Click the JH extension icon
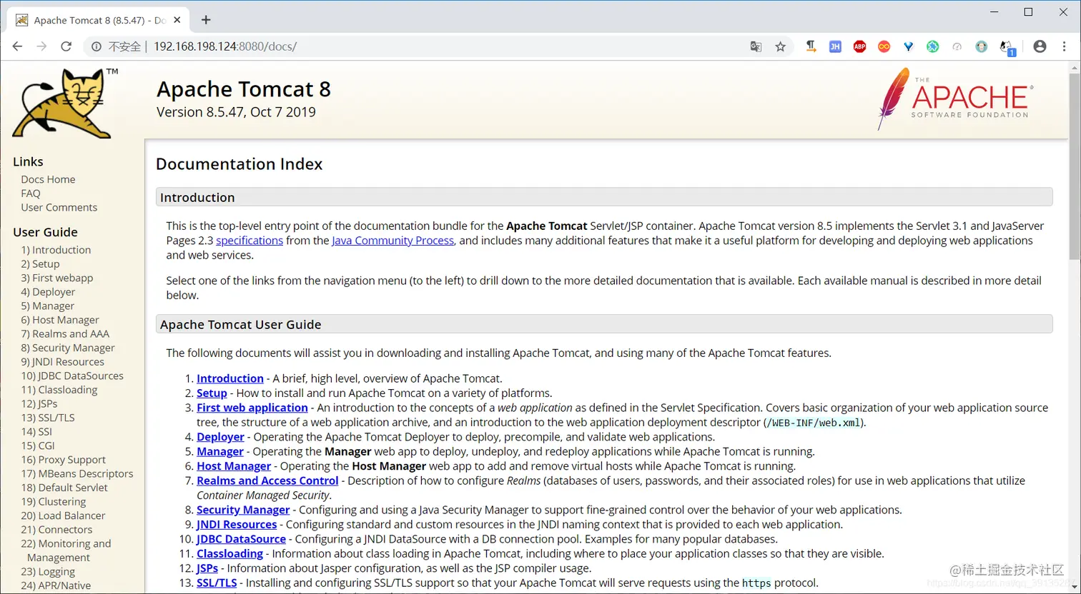Image resolution: width=1081 pixels, height=594 pixels. (x=835, y=46)
